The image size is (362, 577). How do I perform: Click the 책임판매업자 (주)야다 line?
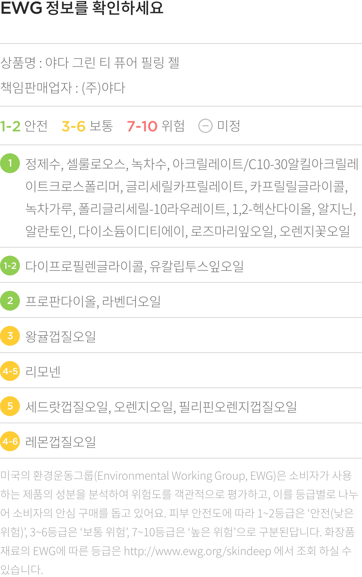pyautogui.click(x=63, y=88)
